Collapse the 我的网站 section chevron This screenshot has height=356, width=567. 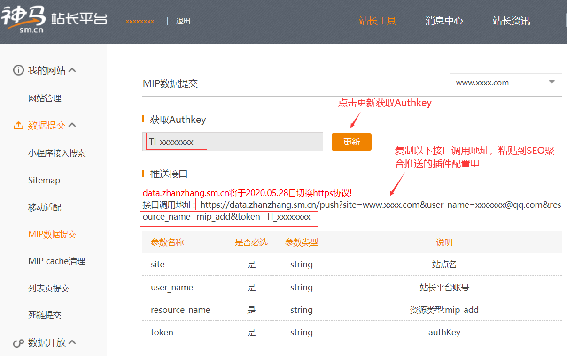(x=72, y=70)
